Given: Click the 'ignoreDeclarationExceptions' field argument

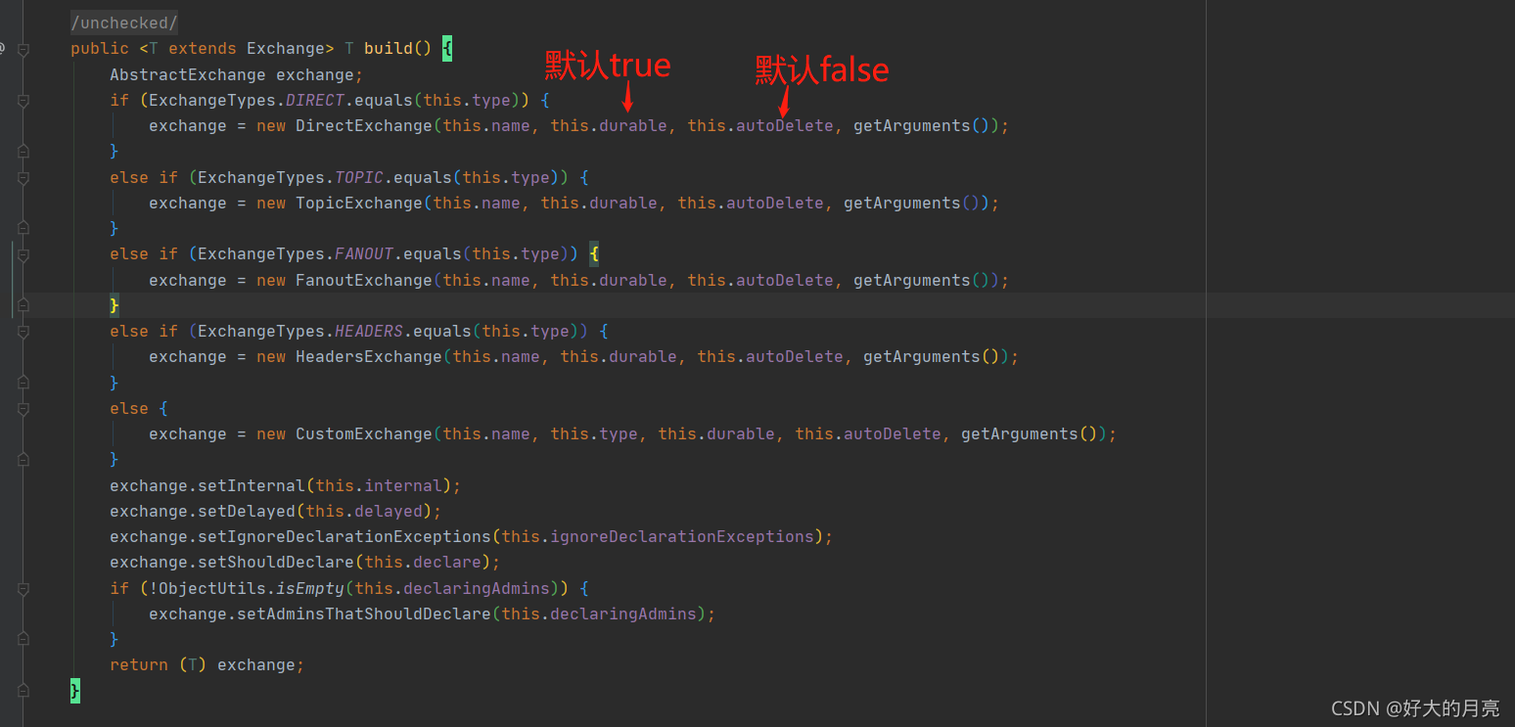Looking at the screenshot, I should click(682, 536).
